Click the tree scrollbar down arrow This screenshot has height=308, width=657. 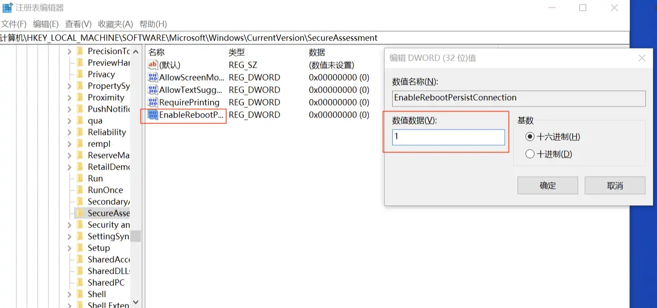136,302
